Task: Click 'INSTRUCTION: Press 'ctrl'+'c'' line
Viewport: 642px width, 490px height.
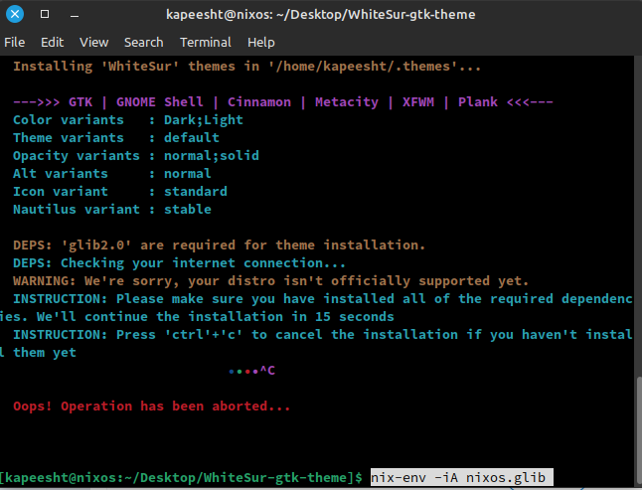Action: coord(323,334)
